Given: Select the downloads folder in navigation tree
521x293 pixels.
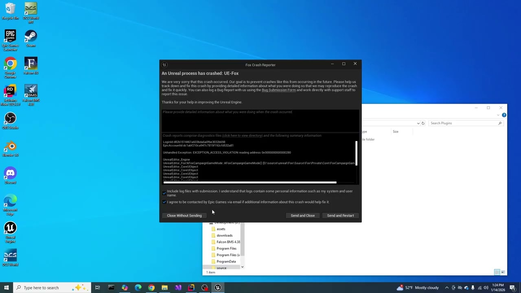Looking at the screenshot, I should point(224,236).
